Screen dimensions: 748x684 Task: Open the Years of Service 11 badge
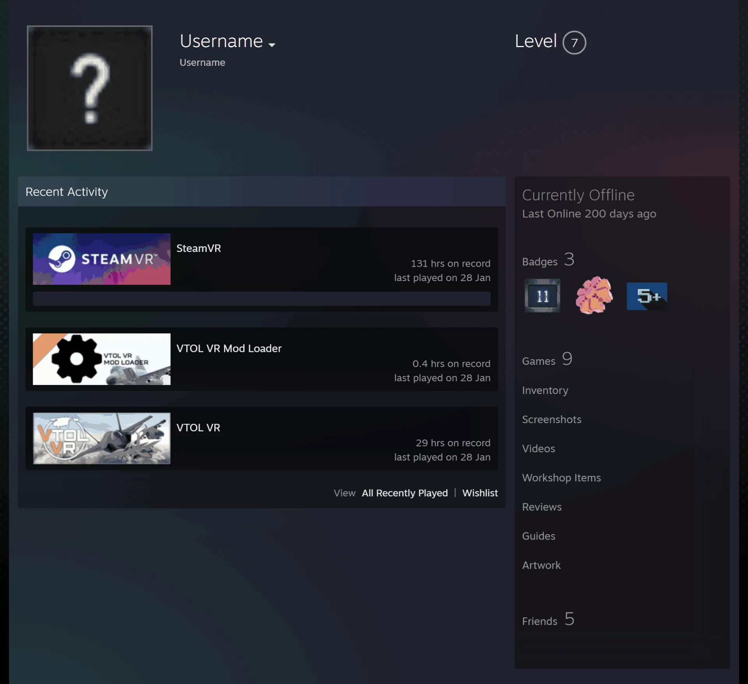[x=542, y=295]
